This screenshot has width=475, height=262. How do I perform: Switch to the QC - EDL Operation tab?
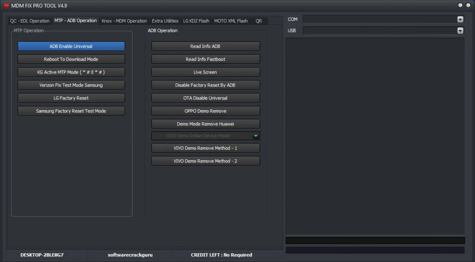pos(30,21)
